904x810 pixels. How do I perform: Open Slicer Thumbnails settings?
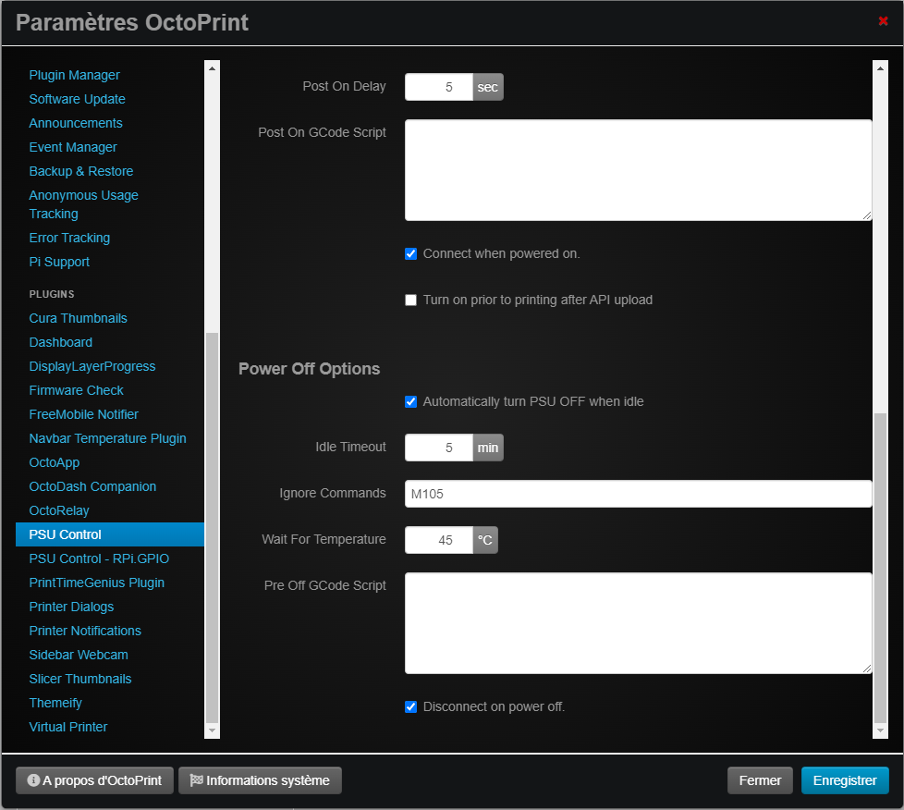click(x=80, y=679)
